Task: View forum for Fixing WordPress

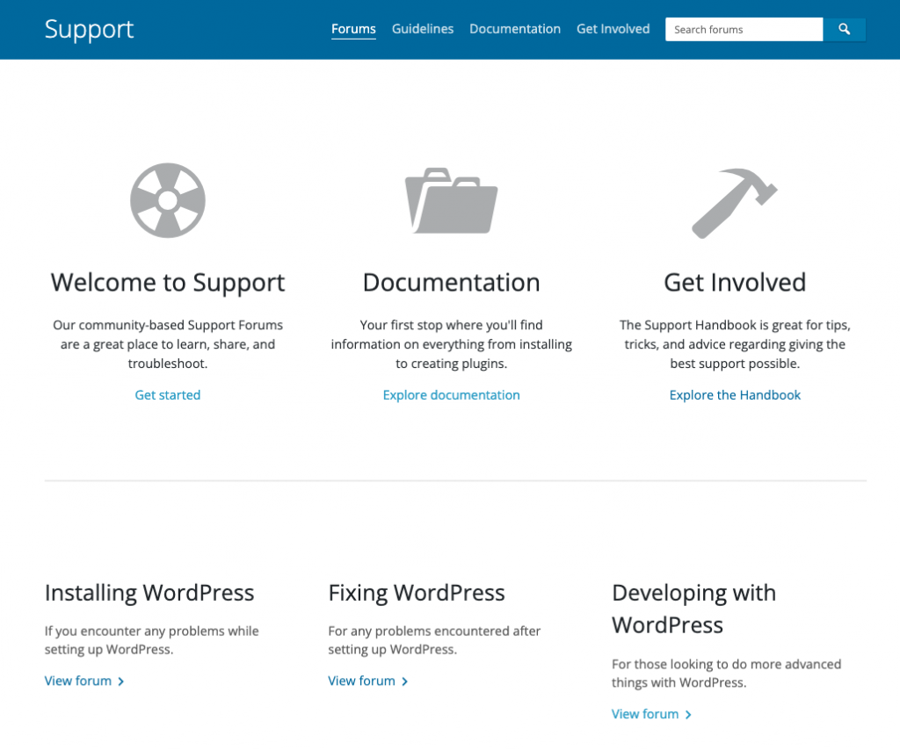Action: point(361,681)
